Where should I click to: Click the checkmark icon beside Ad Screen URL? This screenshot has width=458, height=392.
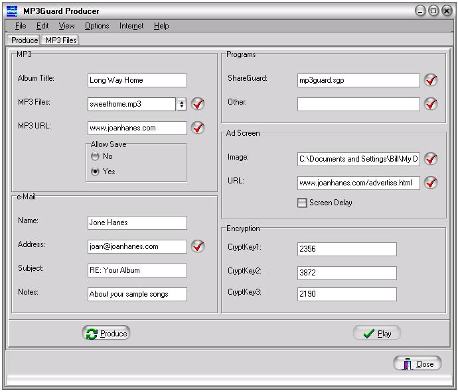(431, 183)
